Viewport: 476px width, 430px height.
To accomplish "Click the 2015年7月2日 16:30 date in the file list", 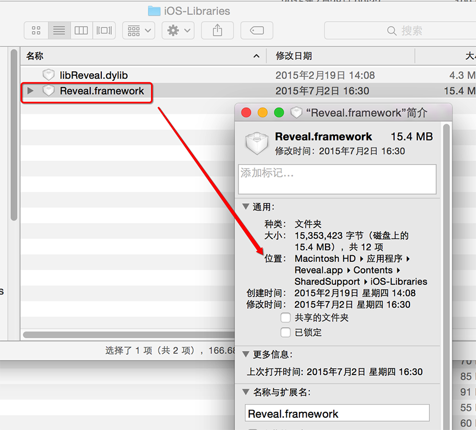I will pos(322,91).
